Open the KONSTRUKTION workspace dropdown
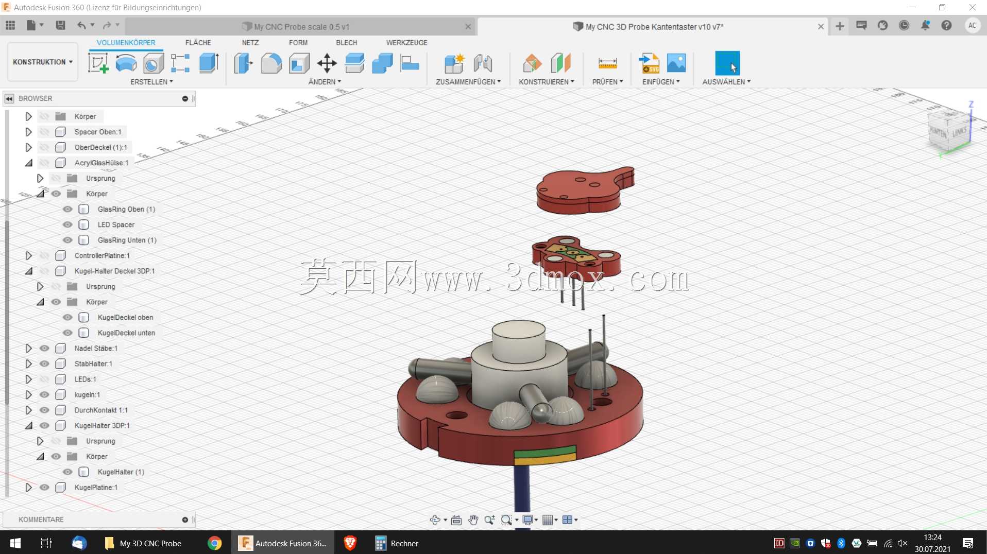The width and height of the screenshot is (987, 554). point(43,62)
